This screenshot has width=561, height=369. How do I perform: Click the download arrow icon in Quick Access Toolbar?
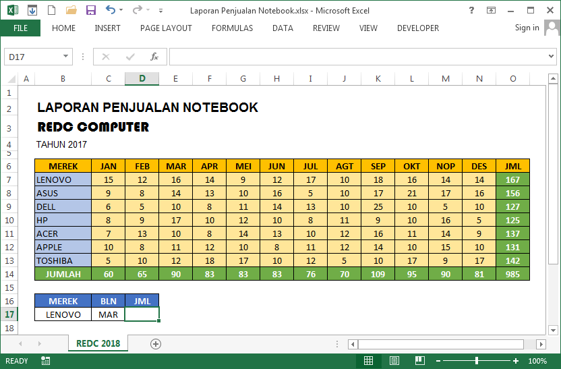pyautogui.click(x=32, y=10)
